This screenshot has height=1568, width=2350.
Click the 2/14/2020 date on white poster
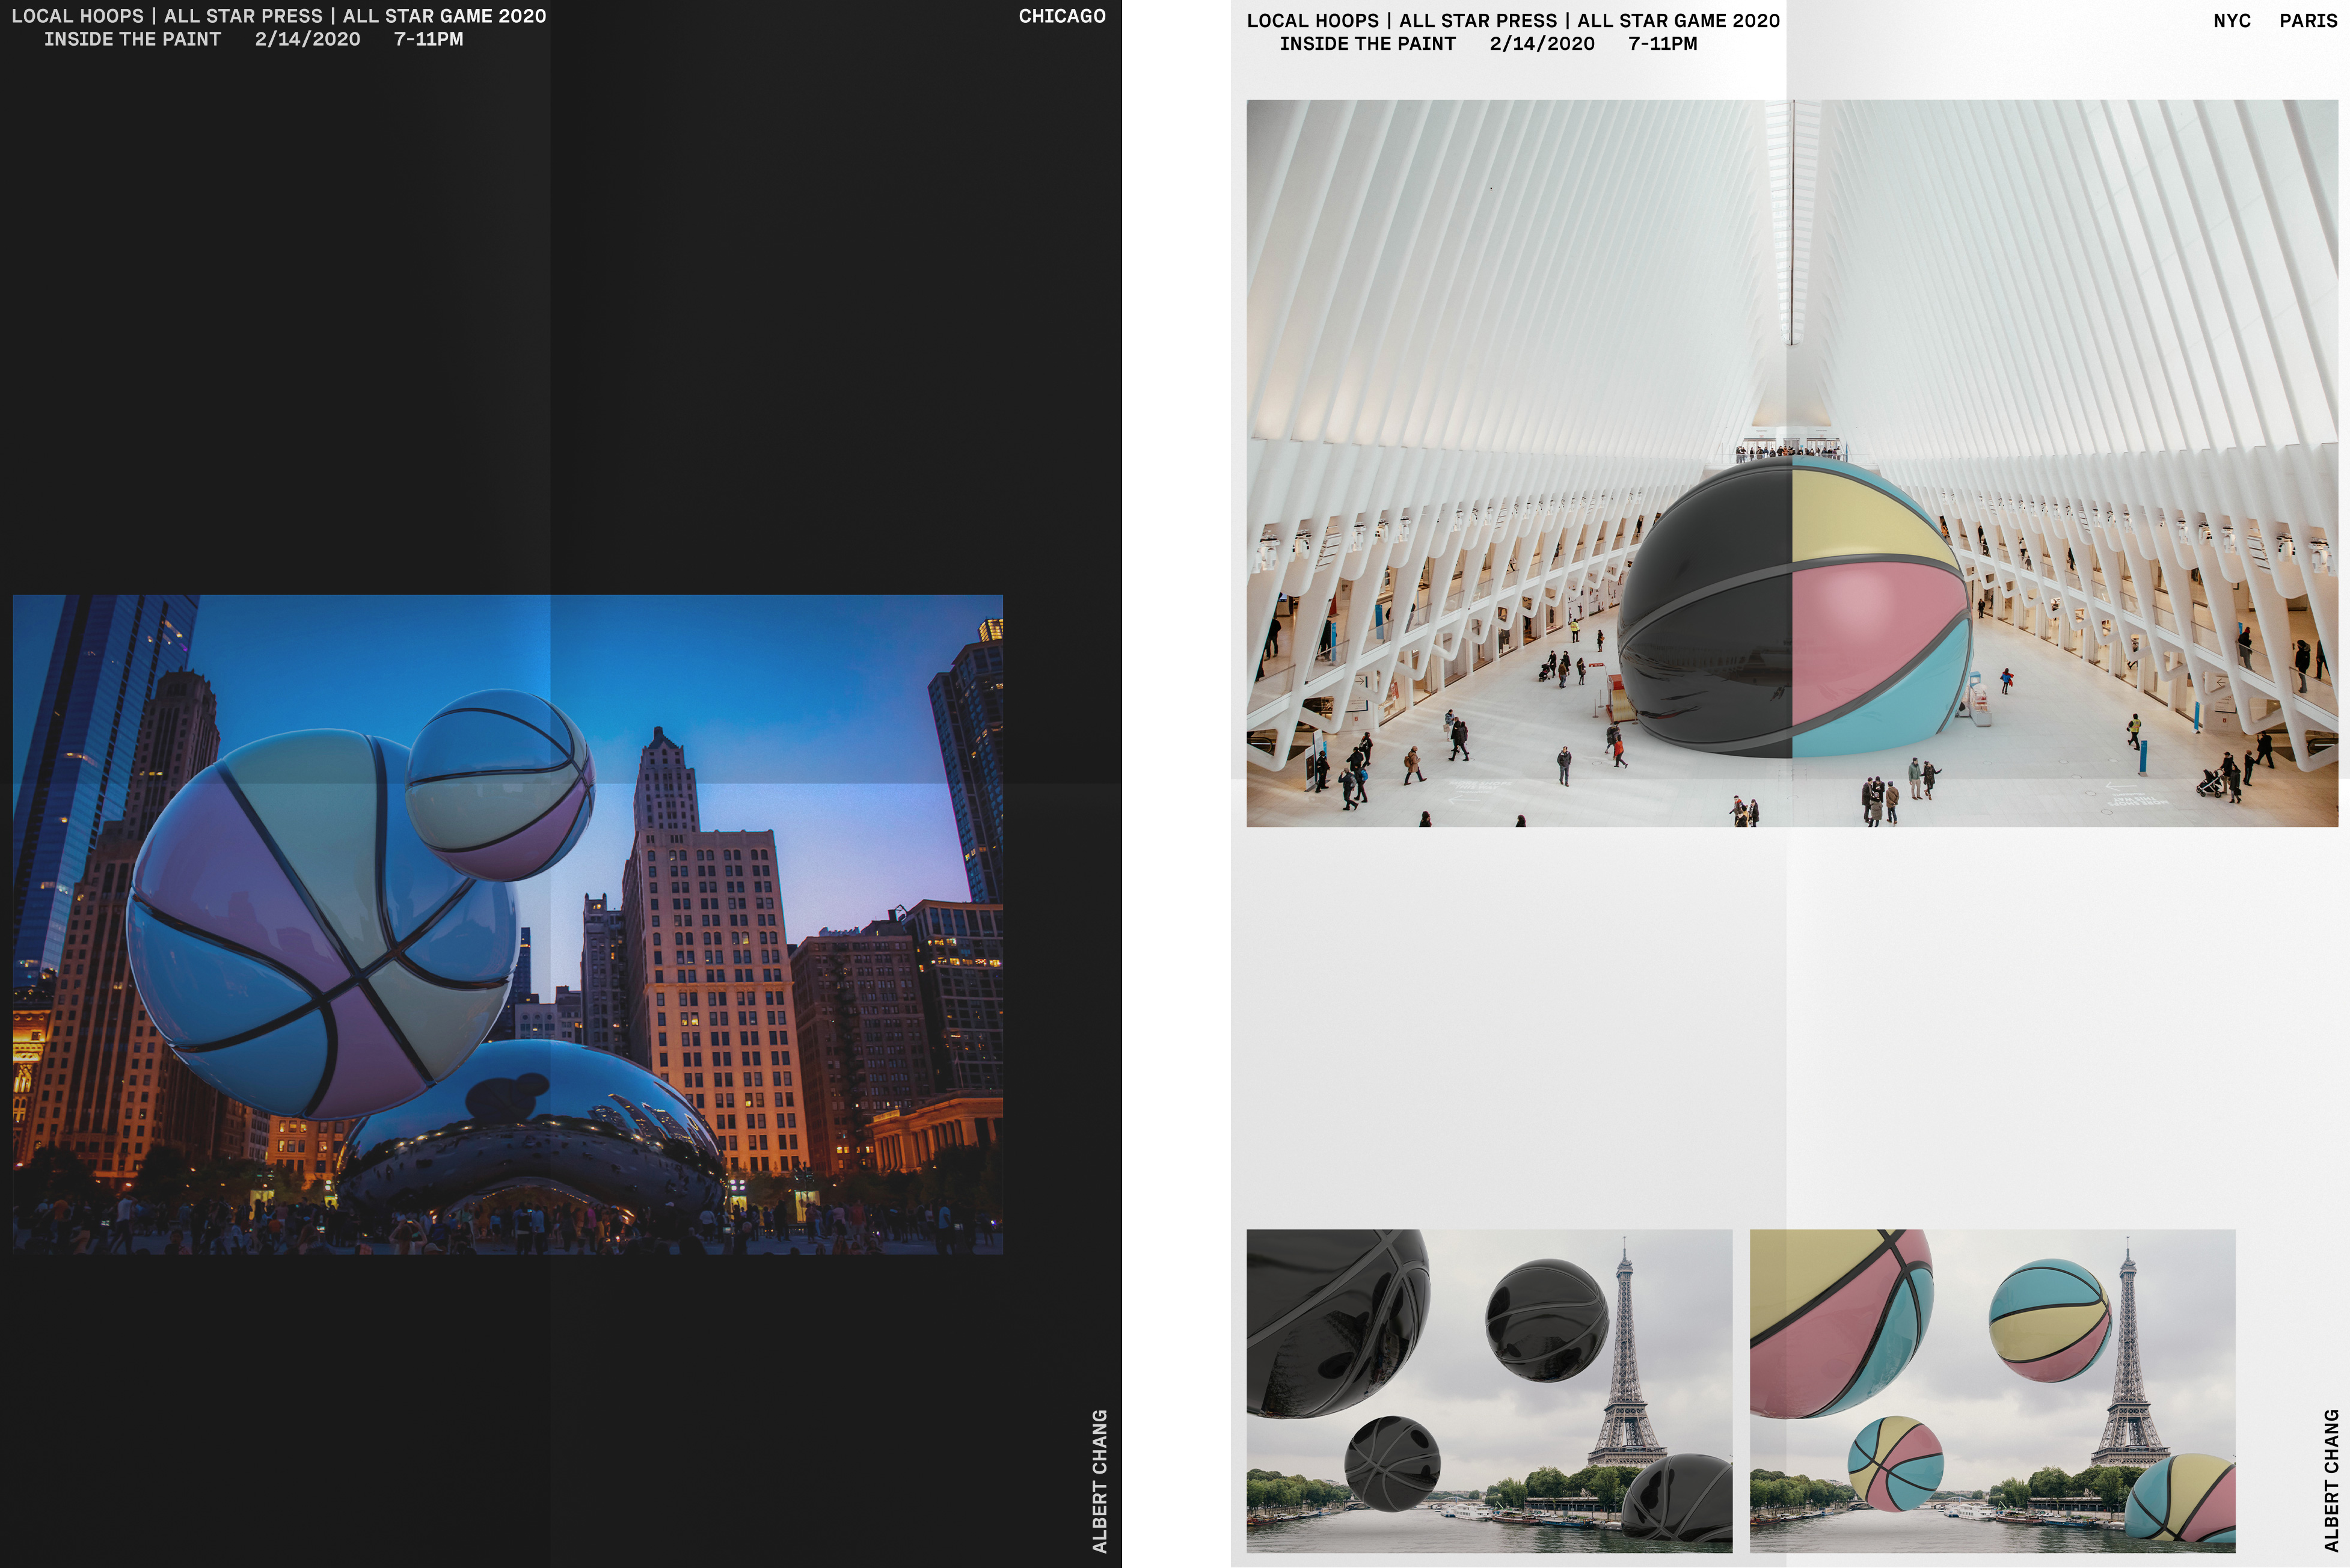1542,44
